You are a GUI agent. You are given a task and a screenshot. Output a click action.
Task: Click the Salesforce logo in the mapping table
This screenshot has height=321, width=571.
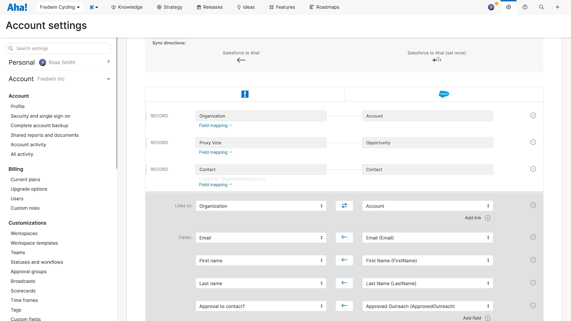point(444,94)
